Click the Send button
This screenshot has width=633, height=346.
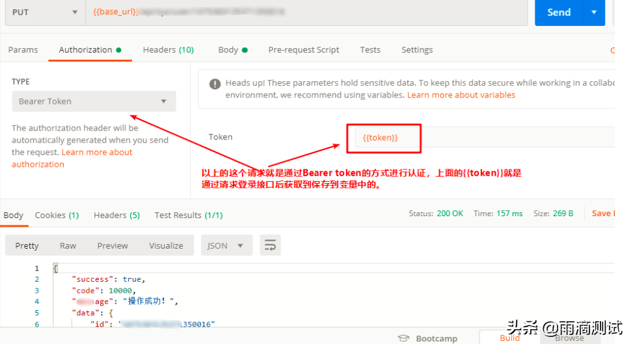559,12
